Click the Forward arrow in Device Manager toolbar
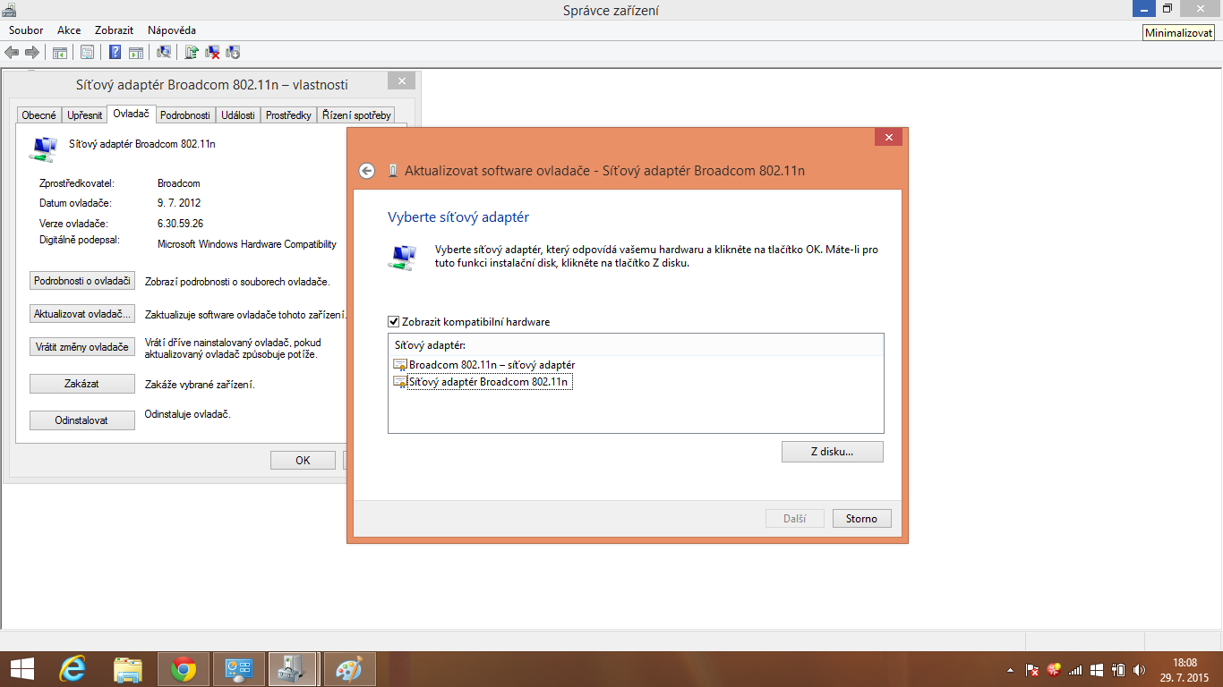 (32, 52)
